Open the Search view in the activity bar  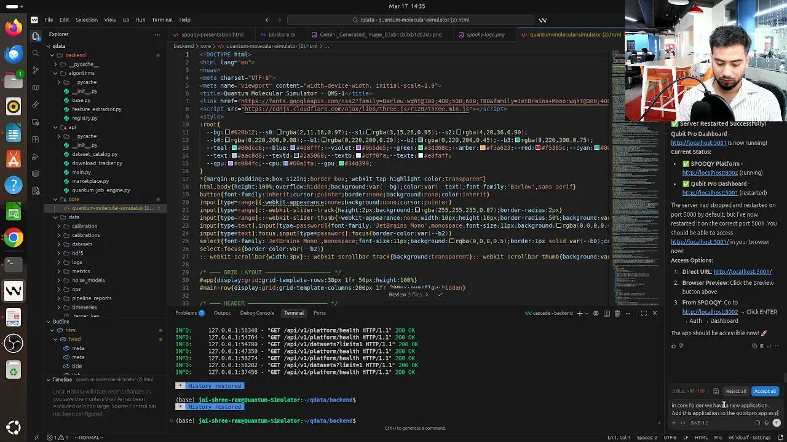point(36,53)
